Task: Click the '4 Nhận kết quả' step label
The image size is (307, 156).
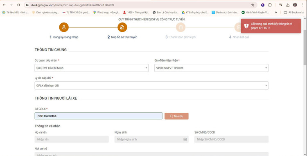Action: tap(239, 37)
